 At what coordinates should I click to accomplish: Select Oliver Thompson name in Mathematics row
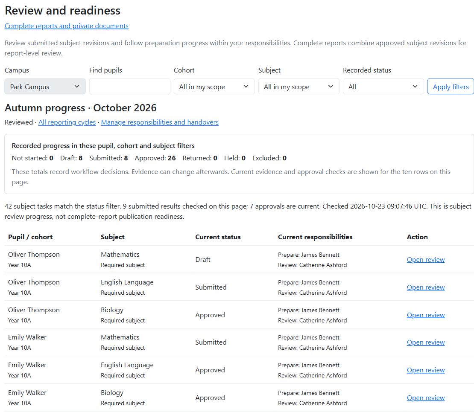[34, 255]
